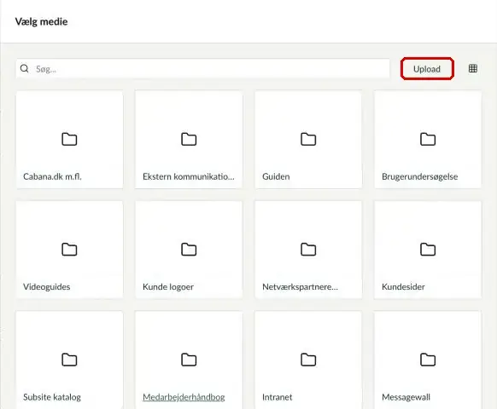Open the Kunde logoer folder icon

189,250
